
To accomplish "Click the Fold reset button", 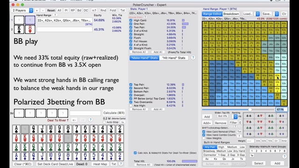I will 113,10.
